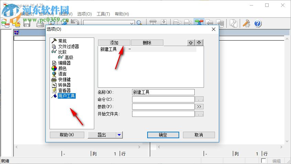Close the 选项(O) dialog
The width and height of the screenshot is (291, 164).
point(214,29)
